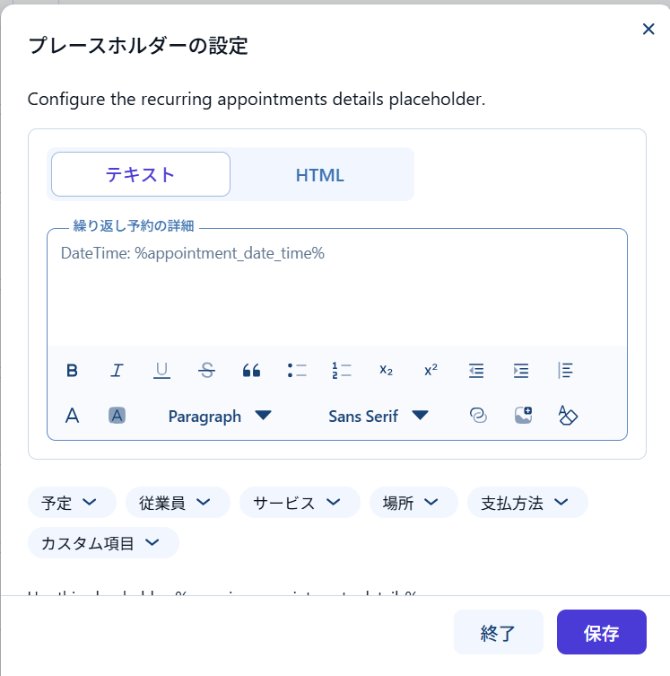Create a numbered list
This screenshot has height=676, width=670.
pos(341,370)
